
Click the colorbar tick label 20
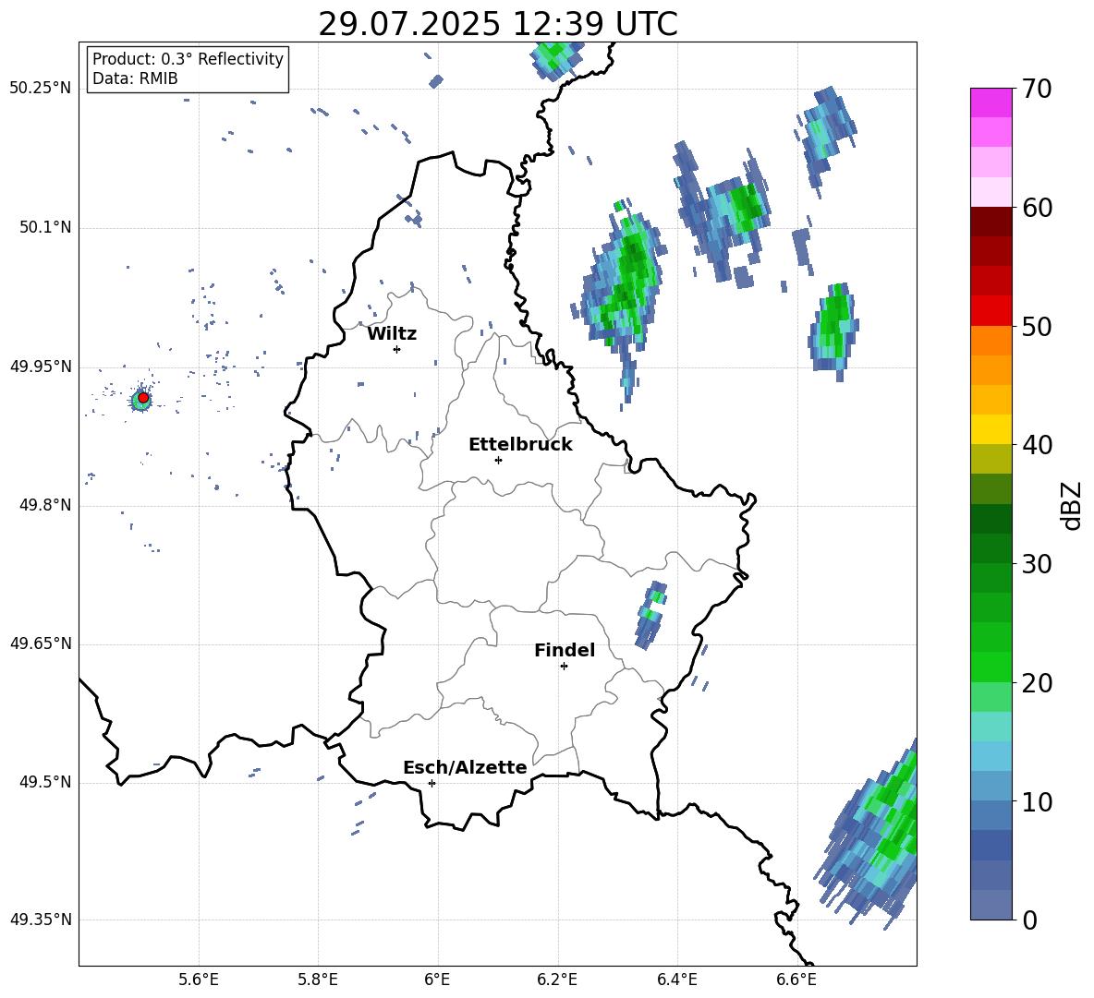click(1036, 683)
